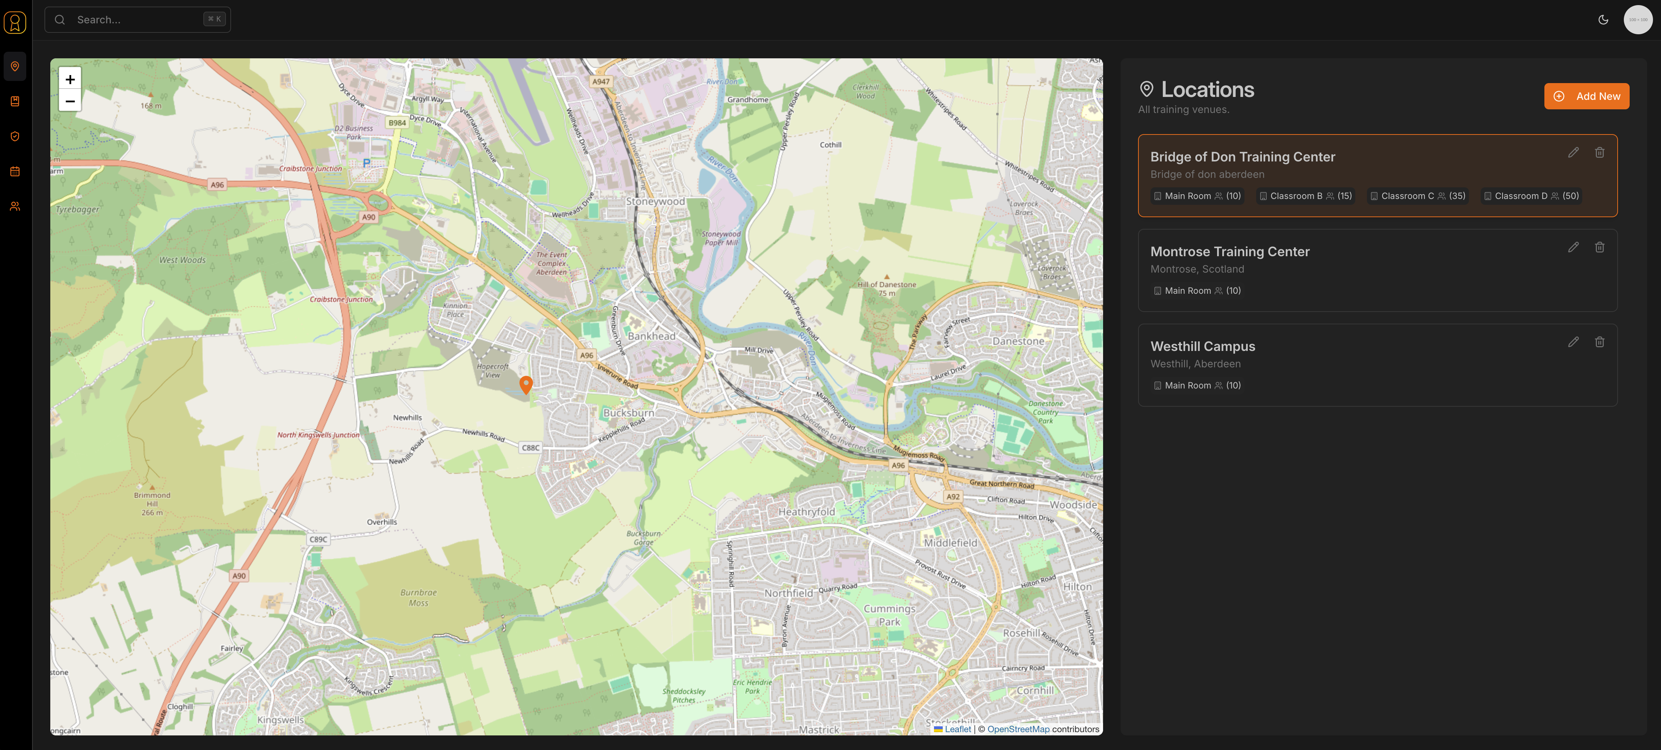Toggle dark mode with the moon icon

[x=1603, y=20]
